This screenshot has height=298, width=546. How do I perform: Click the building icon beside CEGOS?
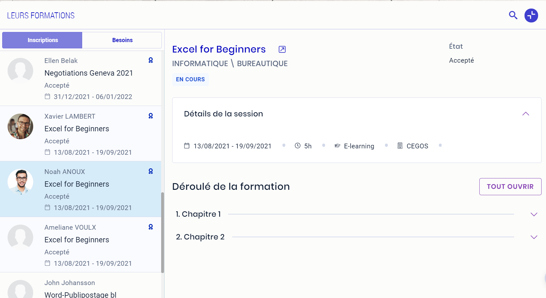(400, 146)
